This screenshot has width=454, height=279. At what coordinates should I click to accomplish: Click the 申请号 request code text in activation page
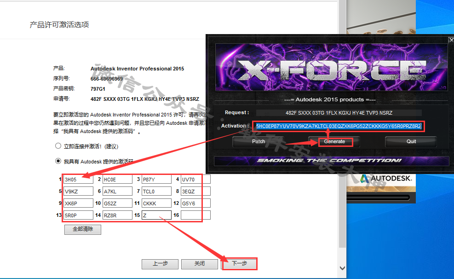pos(145,99)
